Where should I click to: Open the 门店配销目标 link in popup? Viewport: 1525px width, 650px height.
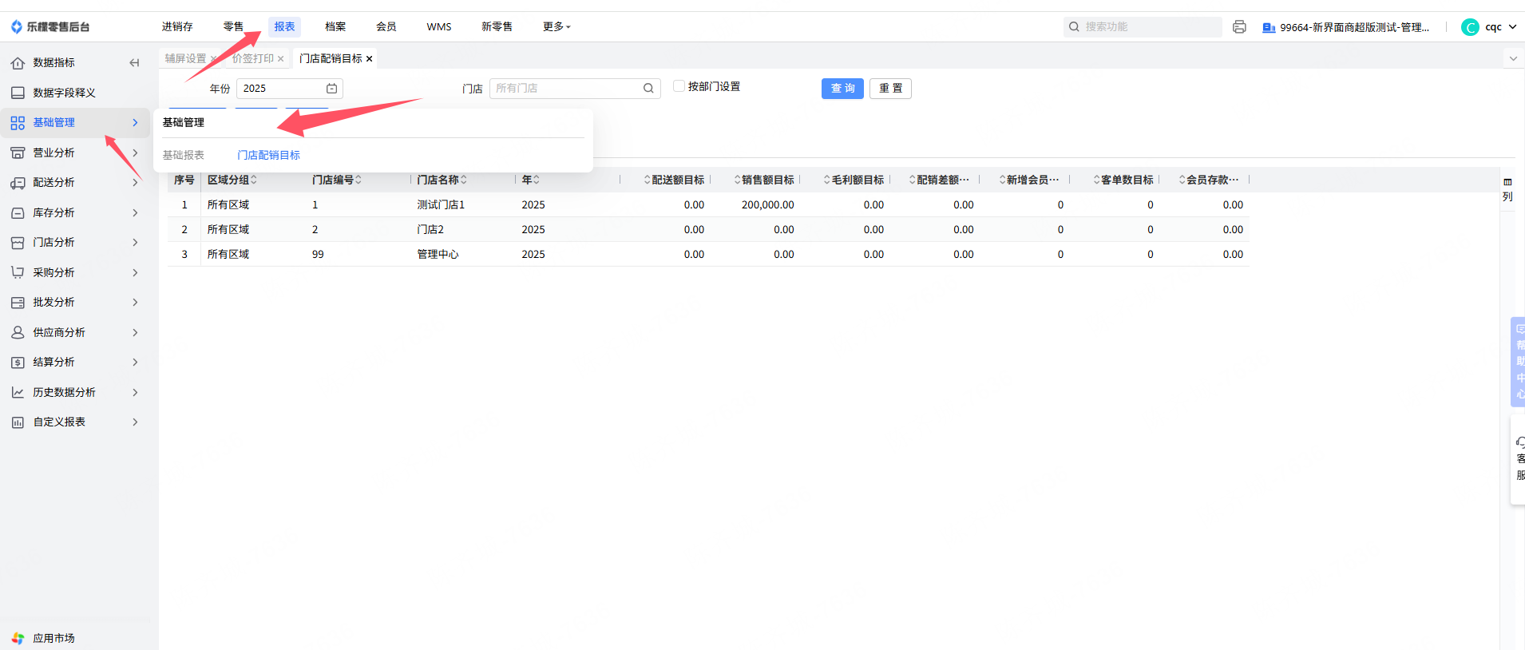point(268,155)
